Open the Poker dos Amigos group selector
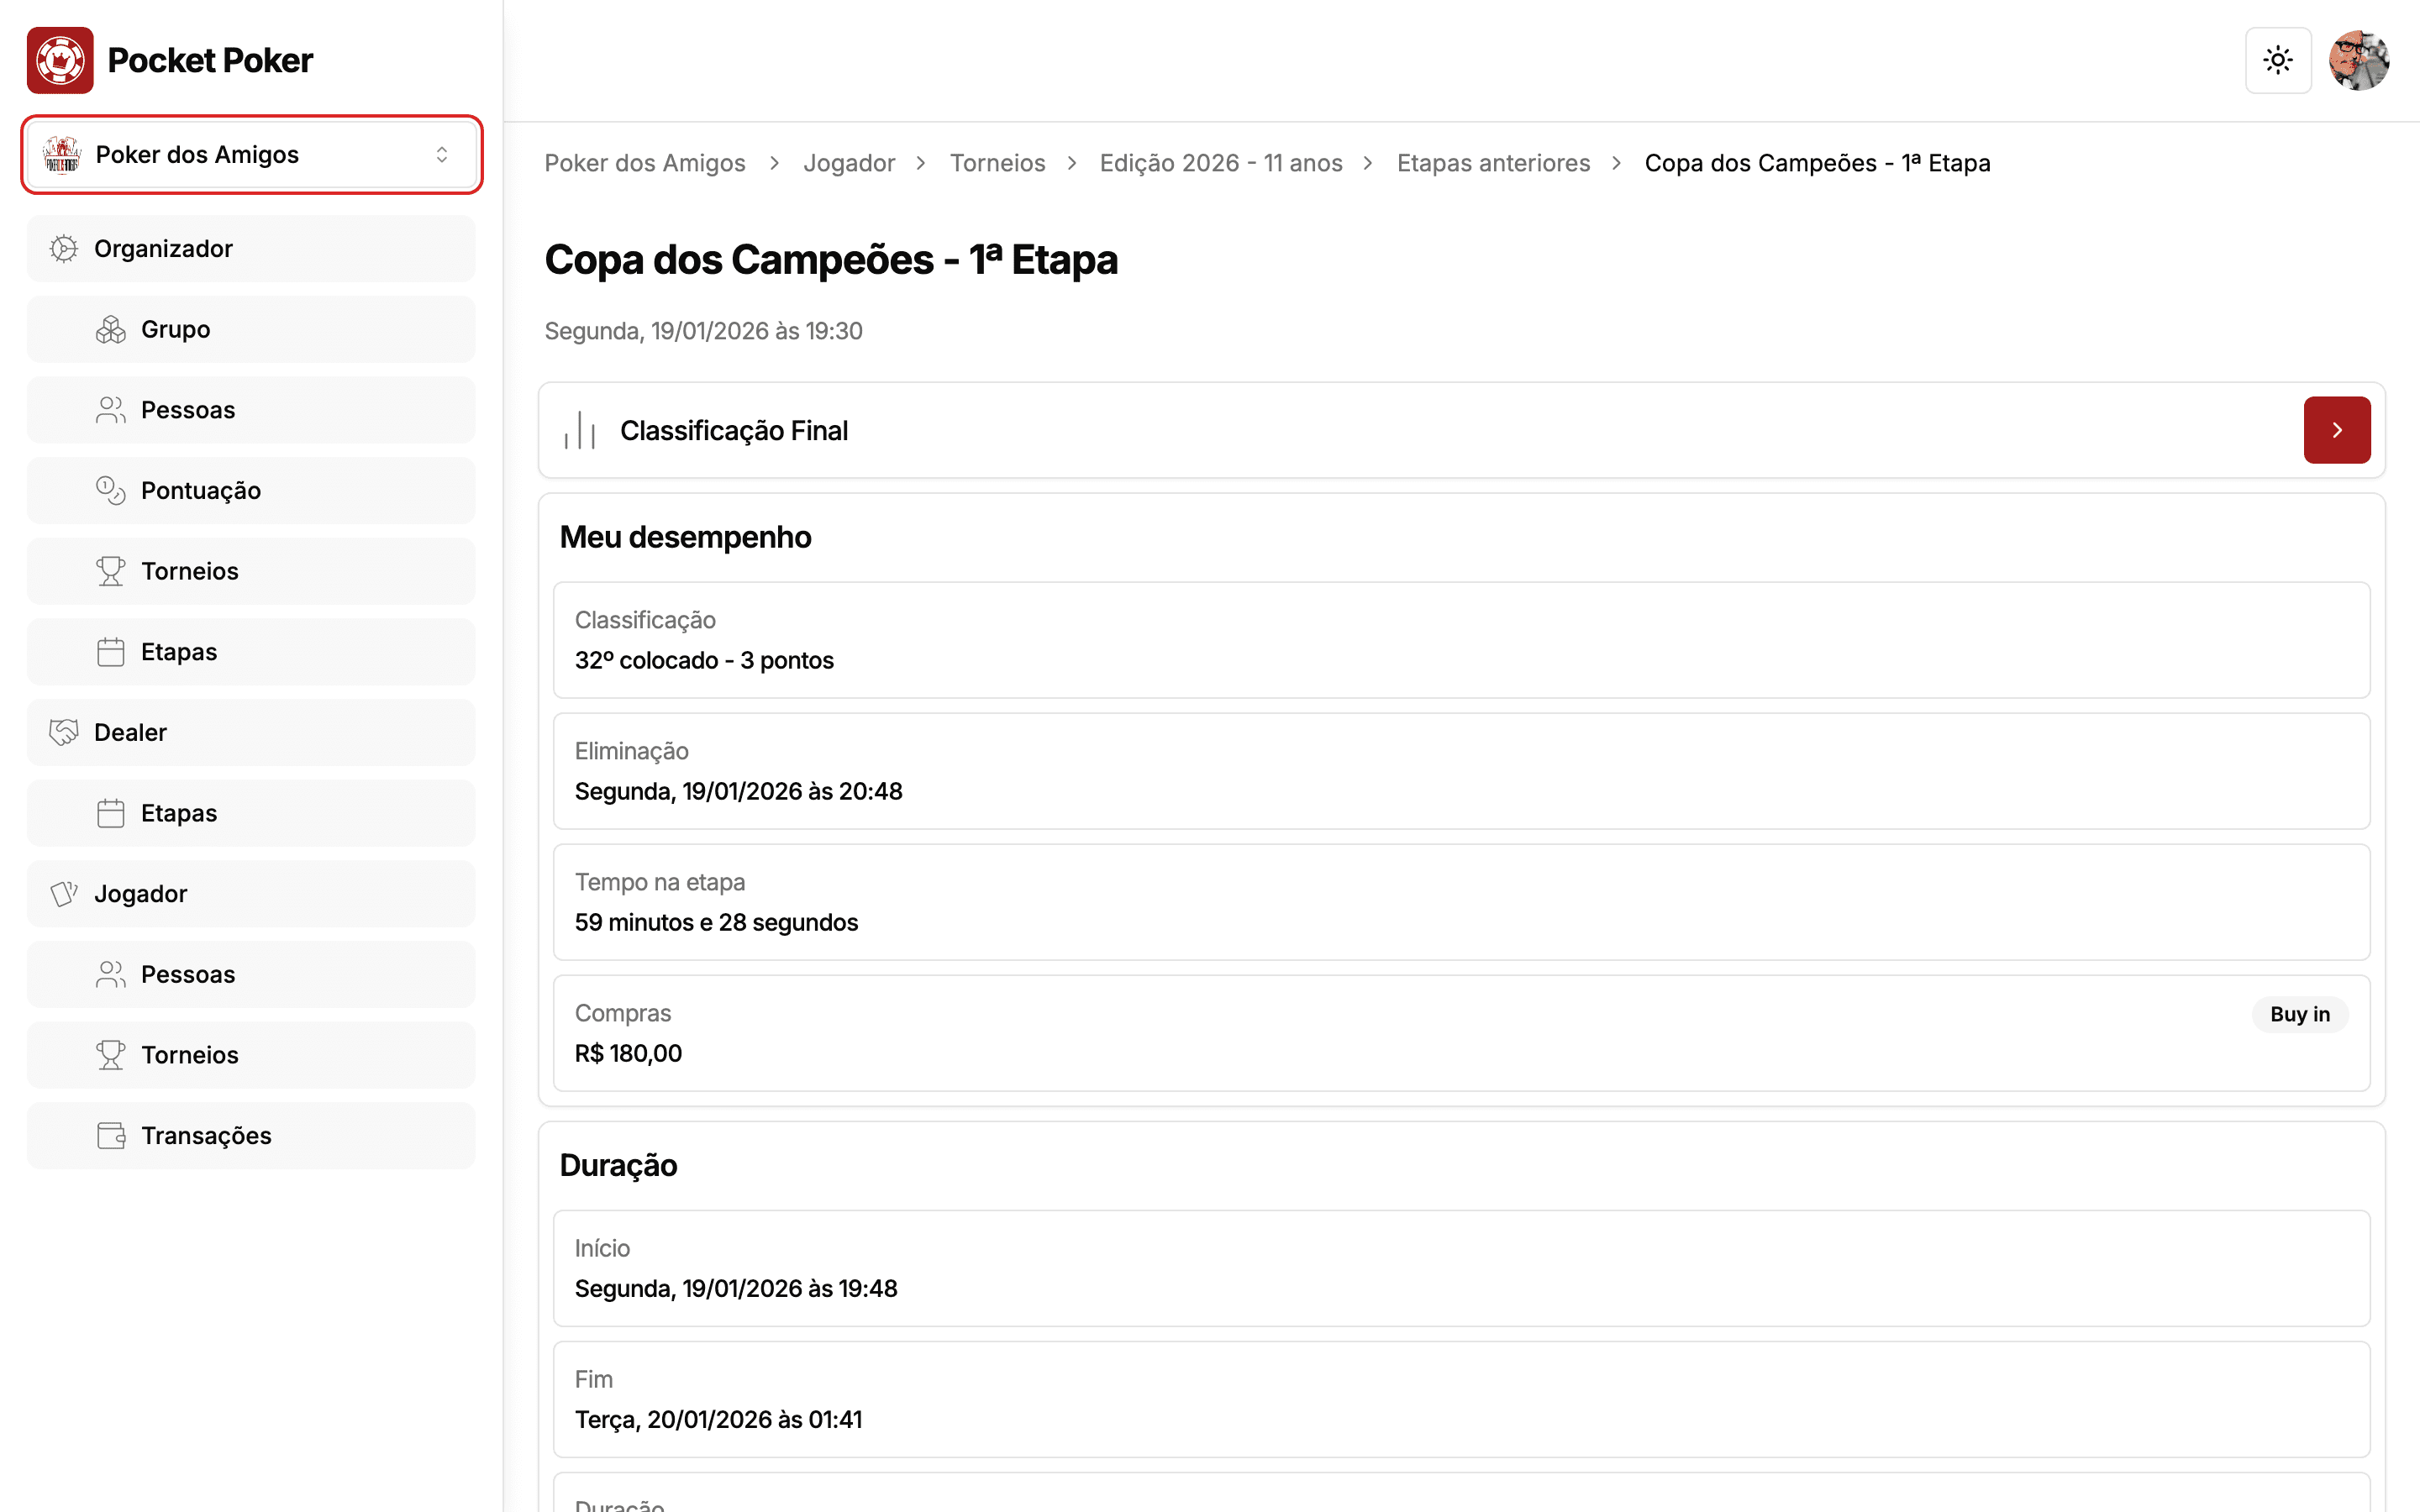The height and width of the screenshot is (1512, 2420). tap(252, 155)
